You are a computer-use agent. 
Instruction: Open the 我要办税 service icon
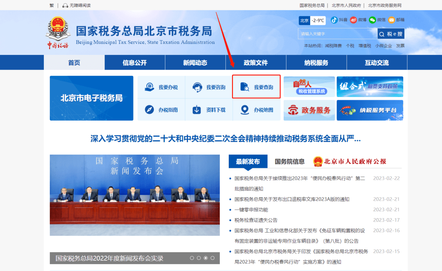pos(162,86)
